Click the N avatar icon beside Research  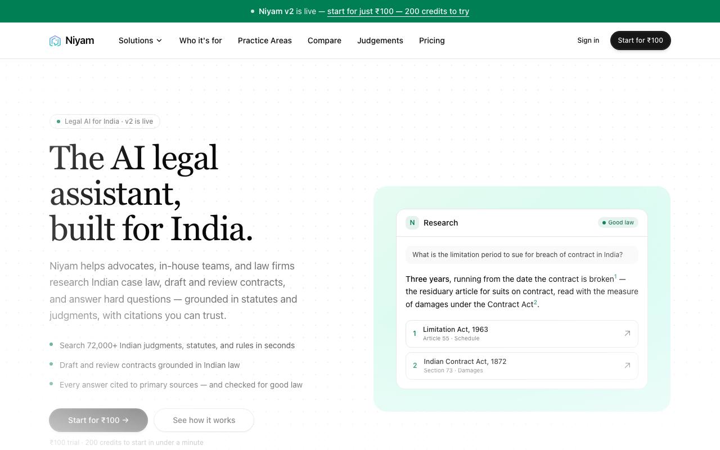click(412, 223)
